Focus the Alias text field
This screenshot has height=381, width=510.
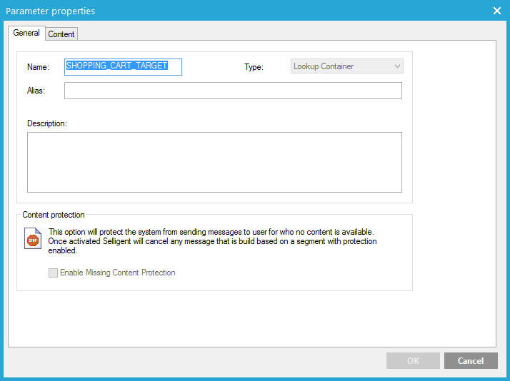[233, 91]
